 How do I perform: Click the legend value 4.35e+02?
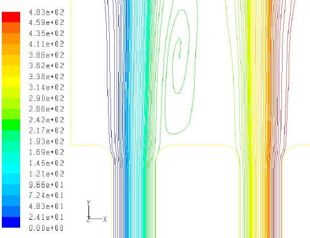pos(46,33)
